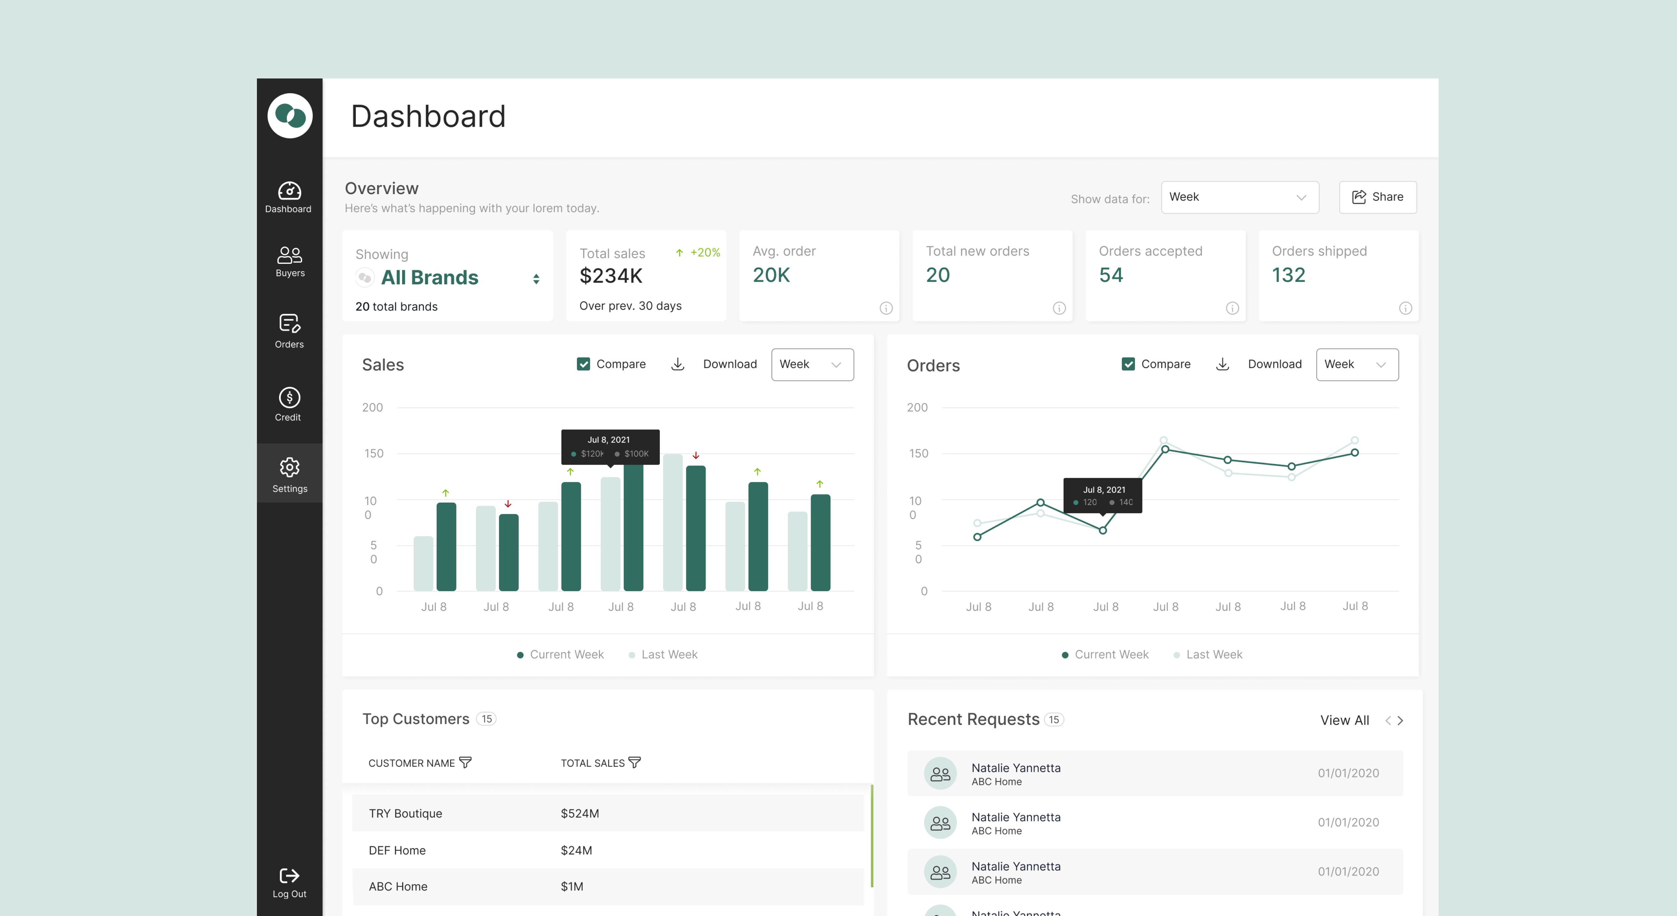Click the Recent Requests 15 count badge
The width and height of the screenshot is (1677, 916).
(x=1054, y=720)
